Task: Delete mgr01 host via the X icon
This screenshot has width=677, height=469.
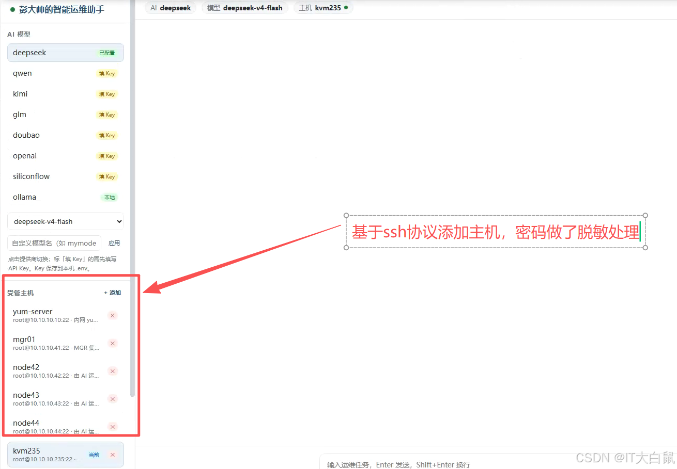Action: (x=113, y=343)
